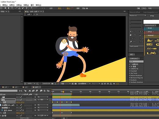Toggle hide shy layers icon in timeline
159x119 pixels.
click(x=30, y=91)
